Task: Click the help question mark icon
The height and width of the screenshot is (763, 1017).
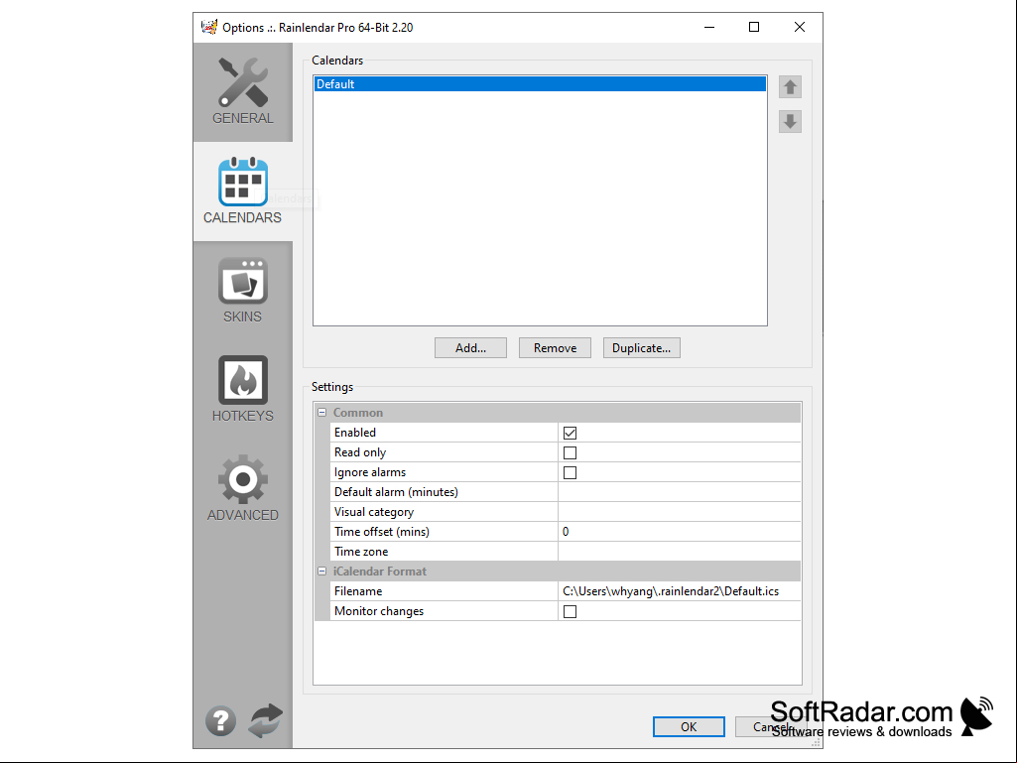Action: (221, 720)
